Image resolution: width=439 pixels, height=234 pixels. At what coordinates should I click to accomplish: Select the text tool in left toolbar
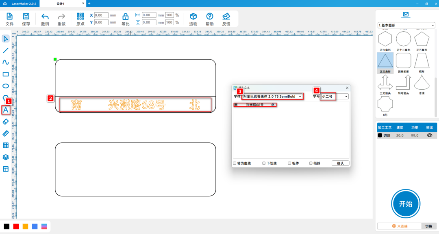click(6, 110)
